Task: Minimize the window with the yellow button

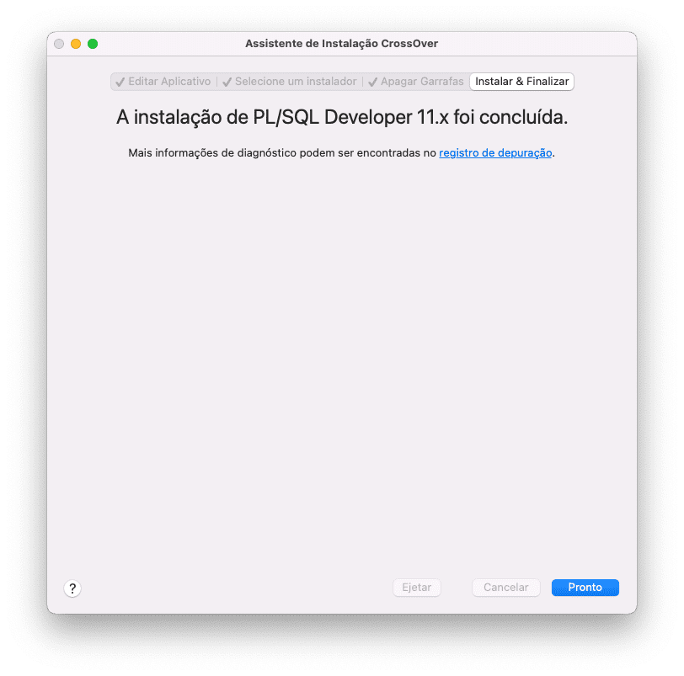Action: 76,44
